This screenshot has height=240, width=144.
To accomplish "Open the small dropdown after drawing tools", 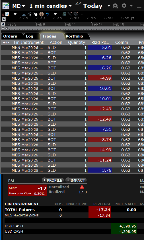I will [x=82, y=14].
